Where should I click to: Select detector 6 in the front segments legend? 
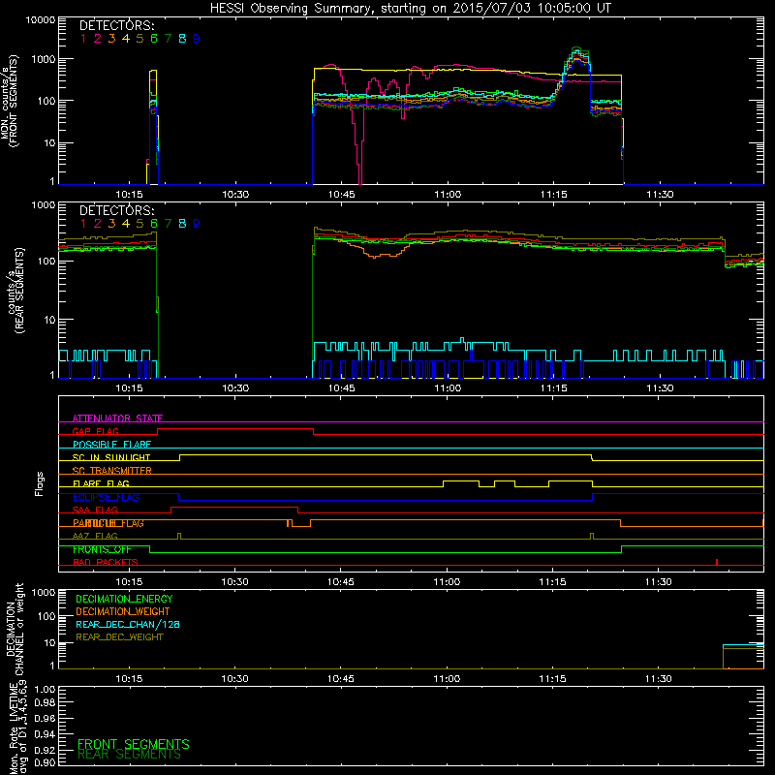coord(154,39)
